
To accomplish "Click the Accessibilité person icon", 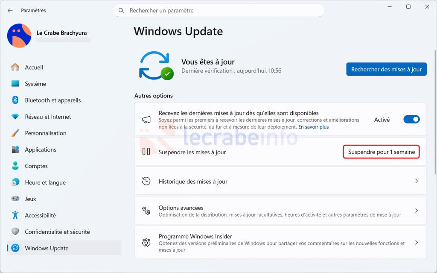I will coord(15,215).
